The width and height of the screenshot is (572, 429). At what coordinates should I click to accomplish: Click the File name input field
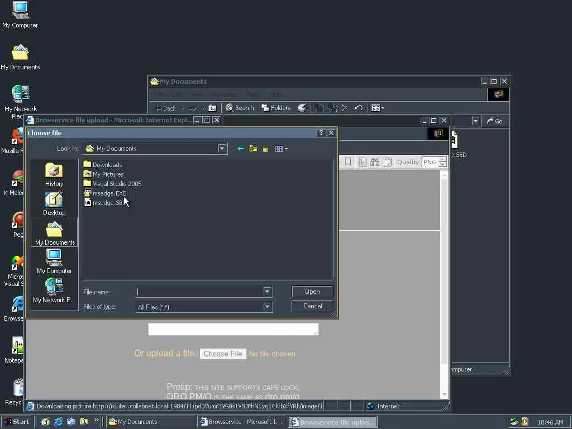(199, 292)
